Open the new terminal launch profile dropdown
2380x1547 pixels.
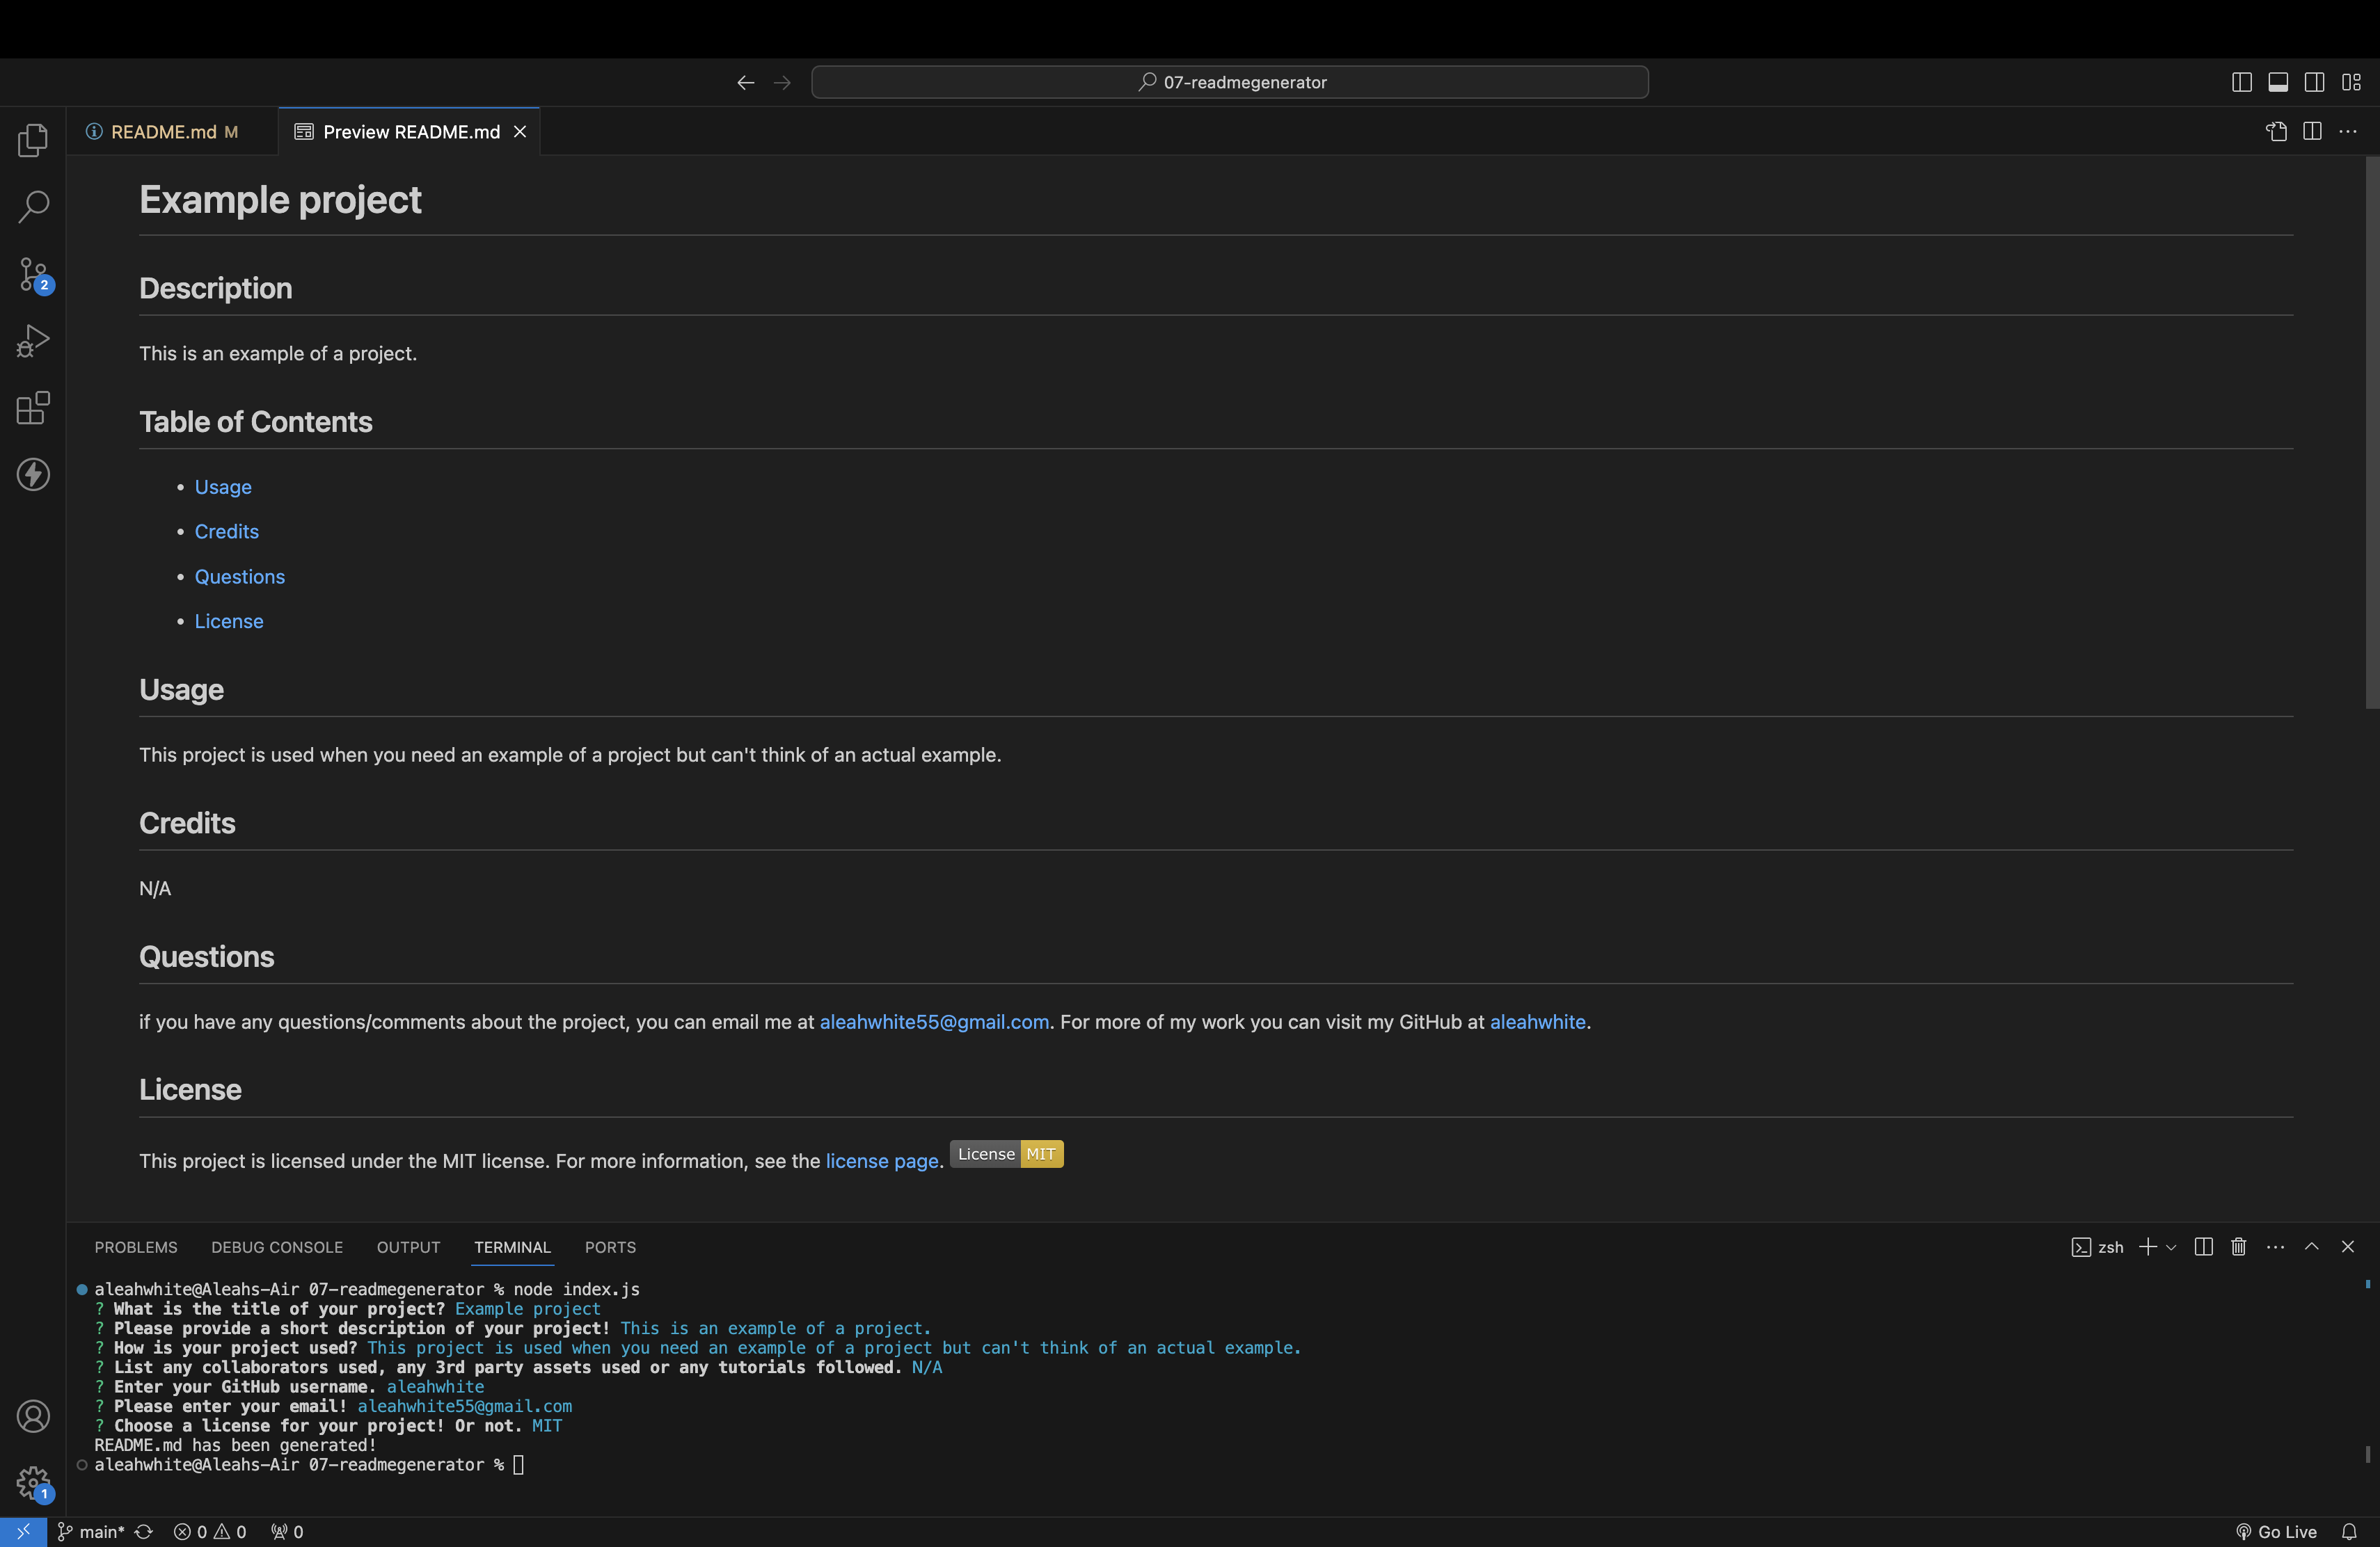(x=2171, y=1247)
